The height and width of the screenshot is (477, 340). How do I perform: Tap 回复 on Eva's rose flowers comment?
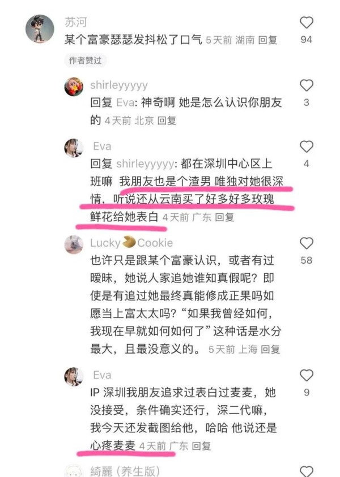click(x=224, y=217)
